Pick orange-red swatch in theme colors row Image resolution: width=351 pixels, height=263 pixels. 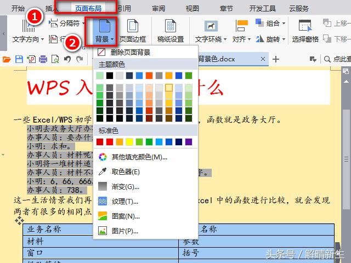point(149,76)
